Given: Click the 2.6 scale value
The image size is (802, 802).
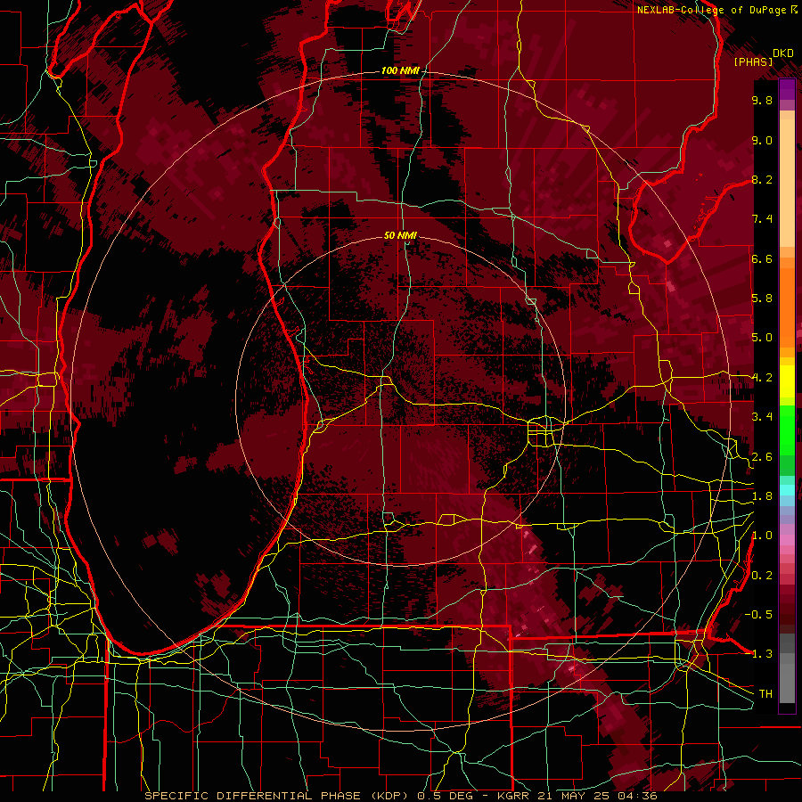Looking at the screenshot, I should tap(762, 457).
